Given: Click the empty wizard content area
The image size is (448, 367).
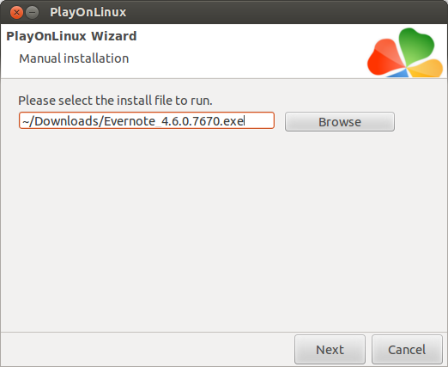Looking at the screenshot, I should pos(224,229).
